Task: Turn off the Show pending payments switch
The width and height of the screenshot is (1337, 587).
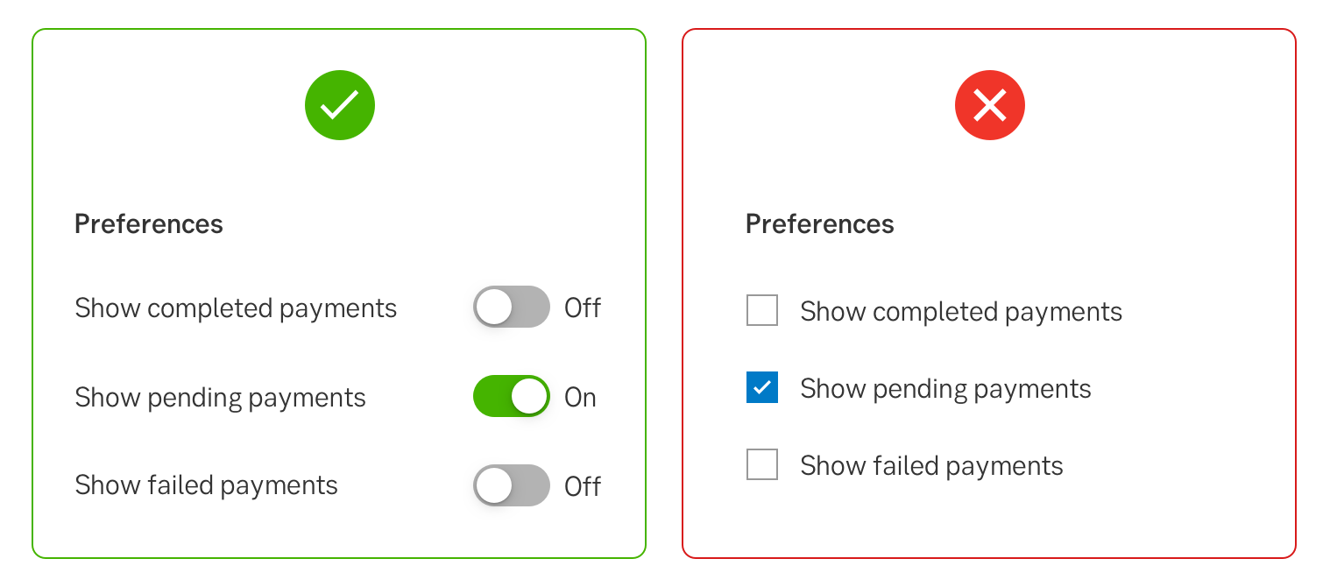Action: point(511,397)
